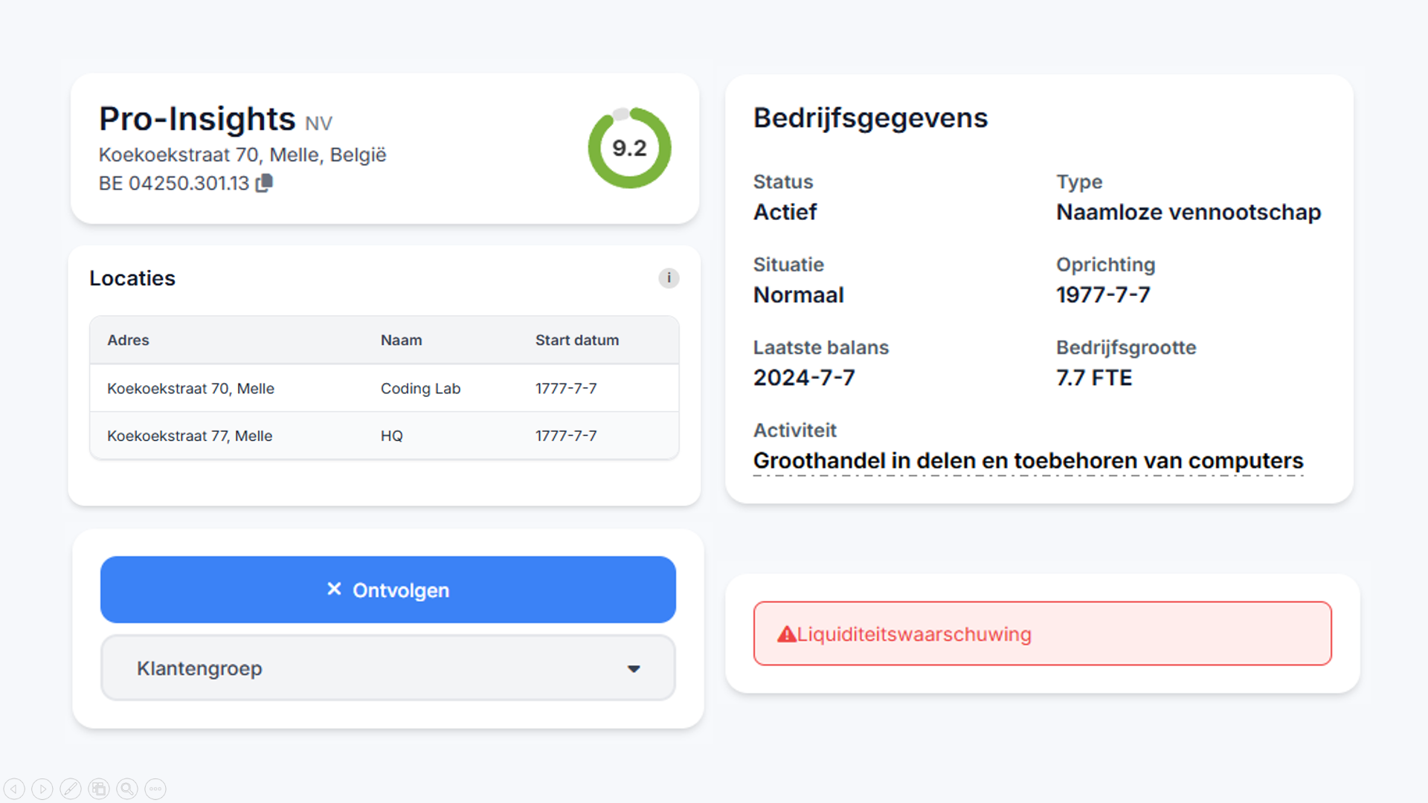Open the Klantengroep selector chevron
Image resolution: width=1428 pixels, height=803 pixels.
click(x=634, y=668)
